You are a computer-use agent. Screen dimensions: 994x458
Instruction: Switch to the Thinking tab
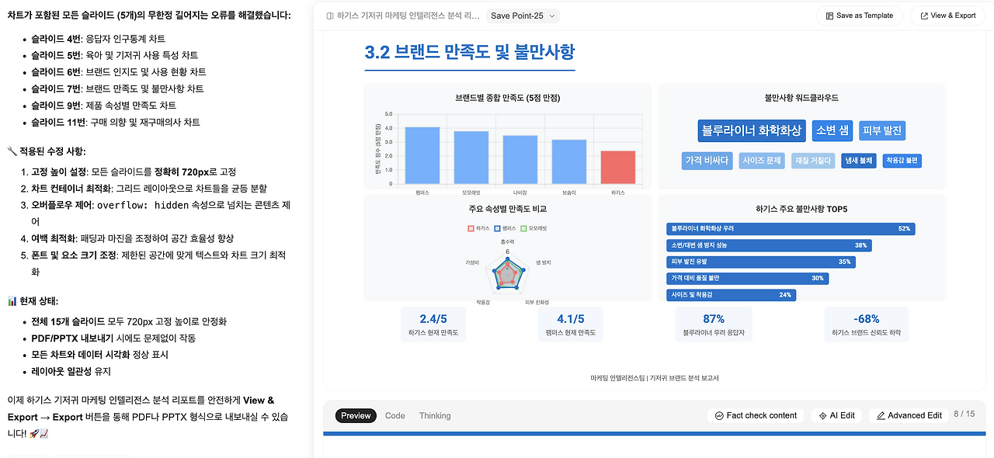tap(435, 415)
